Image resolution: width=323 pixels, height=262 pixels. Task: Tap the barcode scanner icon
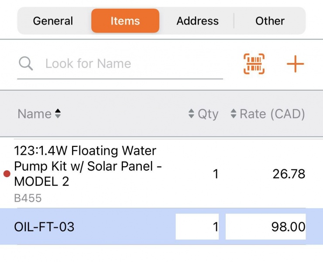tap(254, 64)
